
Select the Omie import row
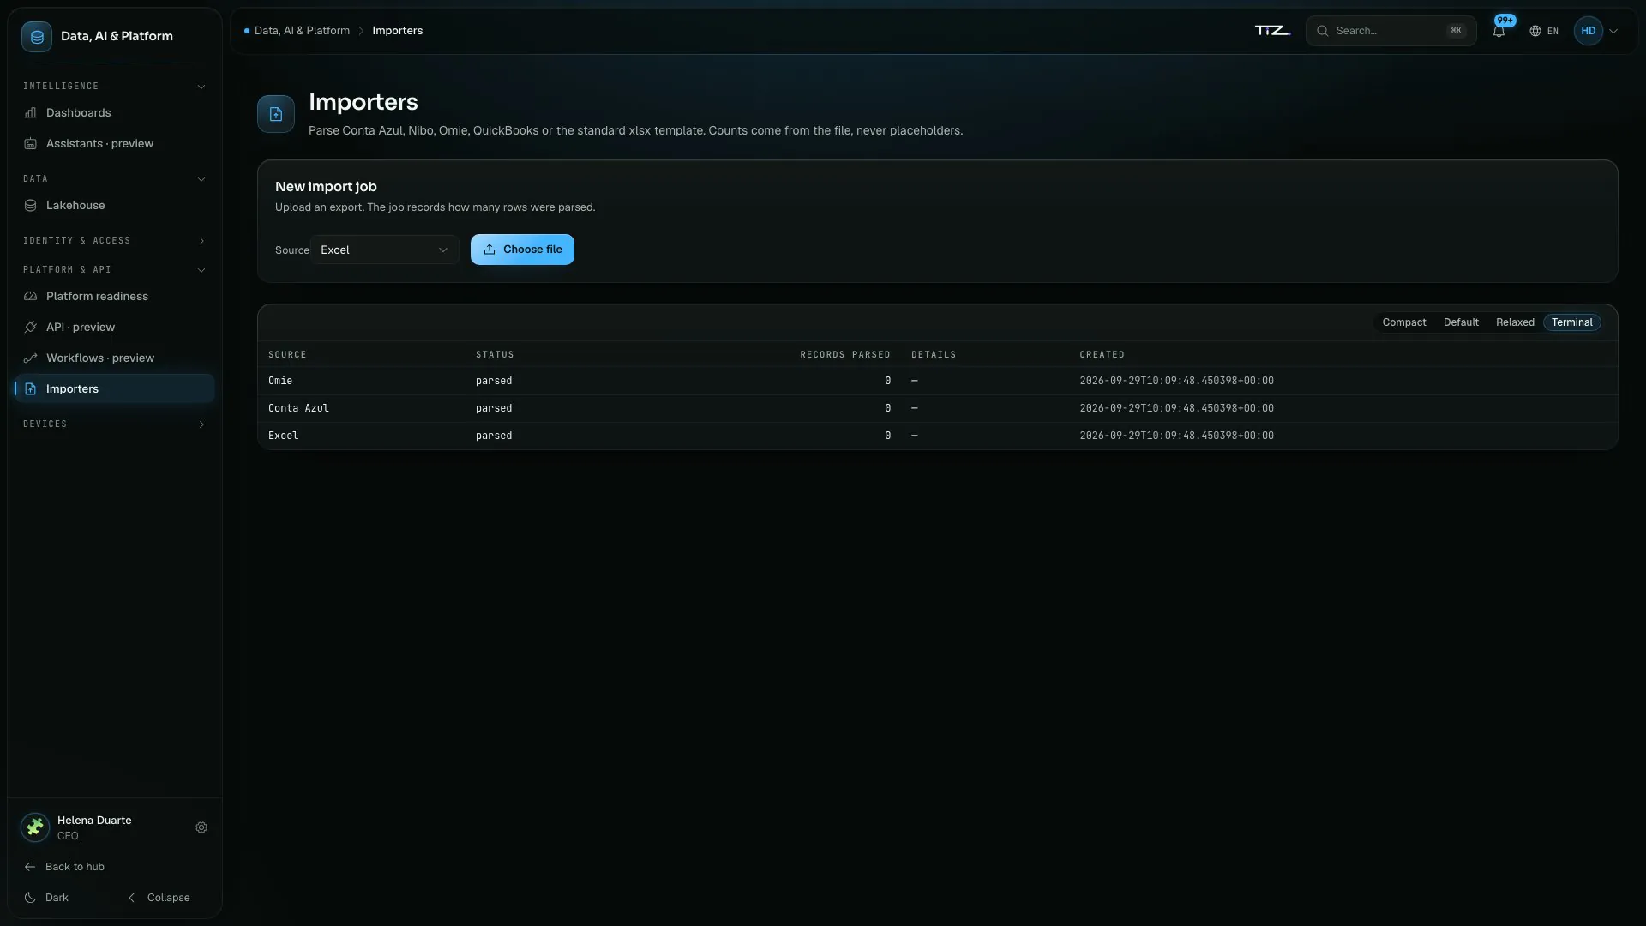click(x=937, y=381)
